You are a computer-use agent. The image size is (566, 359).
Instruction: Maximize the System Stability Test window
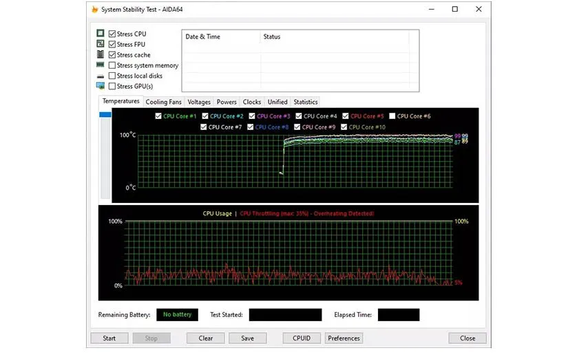pyautogui.click(x=454, y=10)
